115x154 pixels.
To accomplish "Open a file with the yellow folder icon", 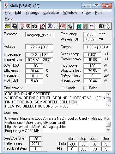I will (8, 26).
